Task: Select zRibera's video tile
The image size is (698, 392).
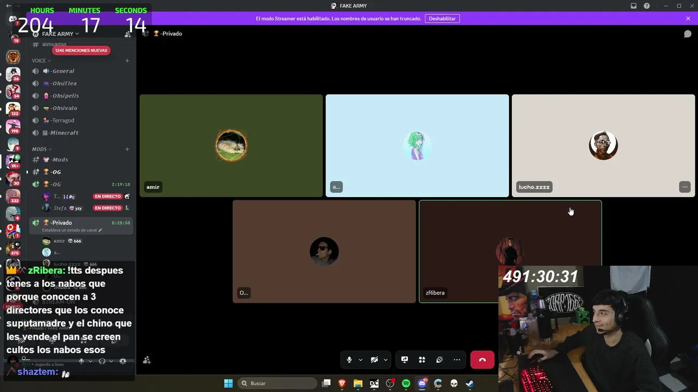Action: [510, 252]
